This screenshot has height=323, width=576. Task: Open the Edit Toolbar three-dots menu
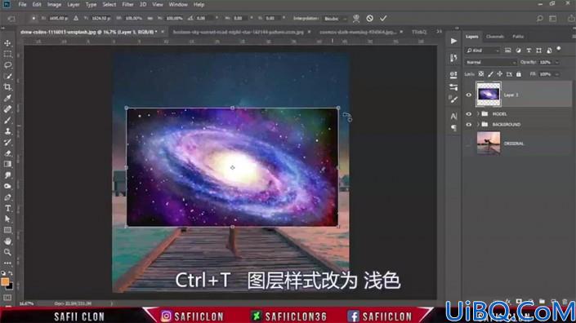click(x=7, y=263)
